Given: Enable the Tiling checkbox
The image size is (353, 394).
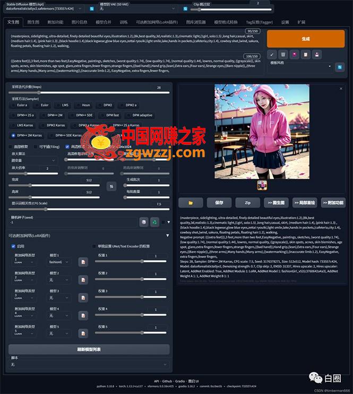Looking at the screenshot, I should click(x=36, y=147).
